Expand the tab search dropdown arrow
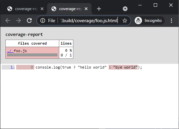 [x=125, y=9]
